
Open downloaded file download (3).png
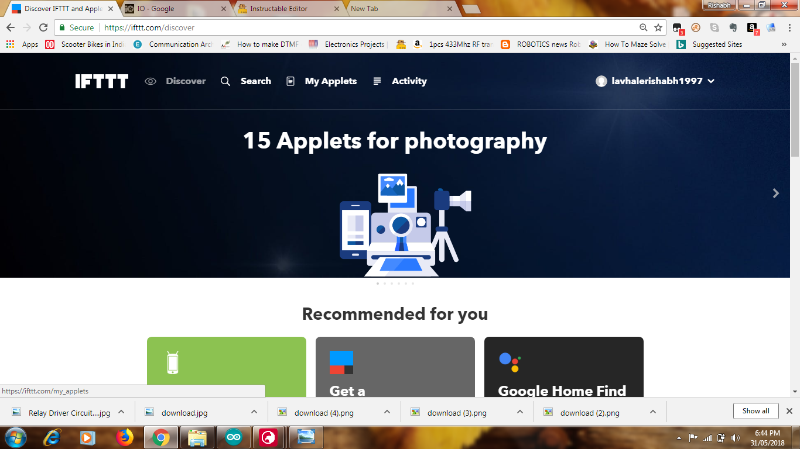point(449,412)
